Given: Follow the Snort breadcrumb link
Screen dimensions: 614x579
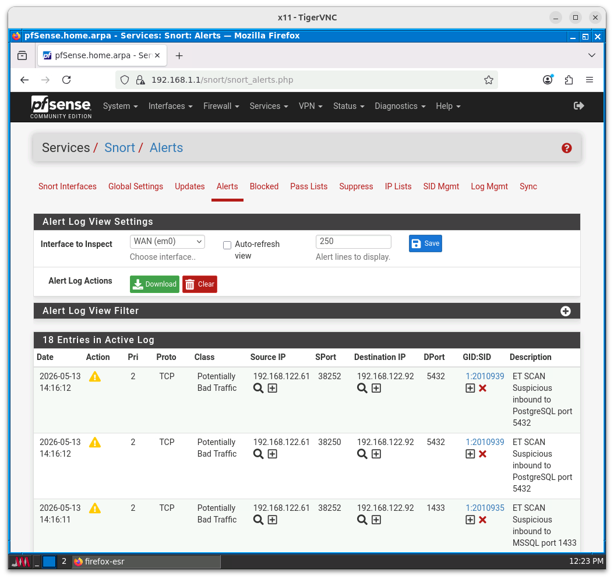Looking at the screenshot, I should tap(119, 147).
